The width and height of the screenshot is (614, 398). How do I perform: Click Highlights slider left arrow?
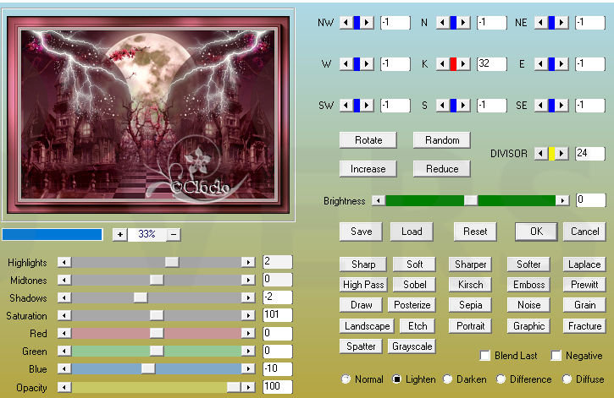click(x=64, y=262)
